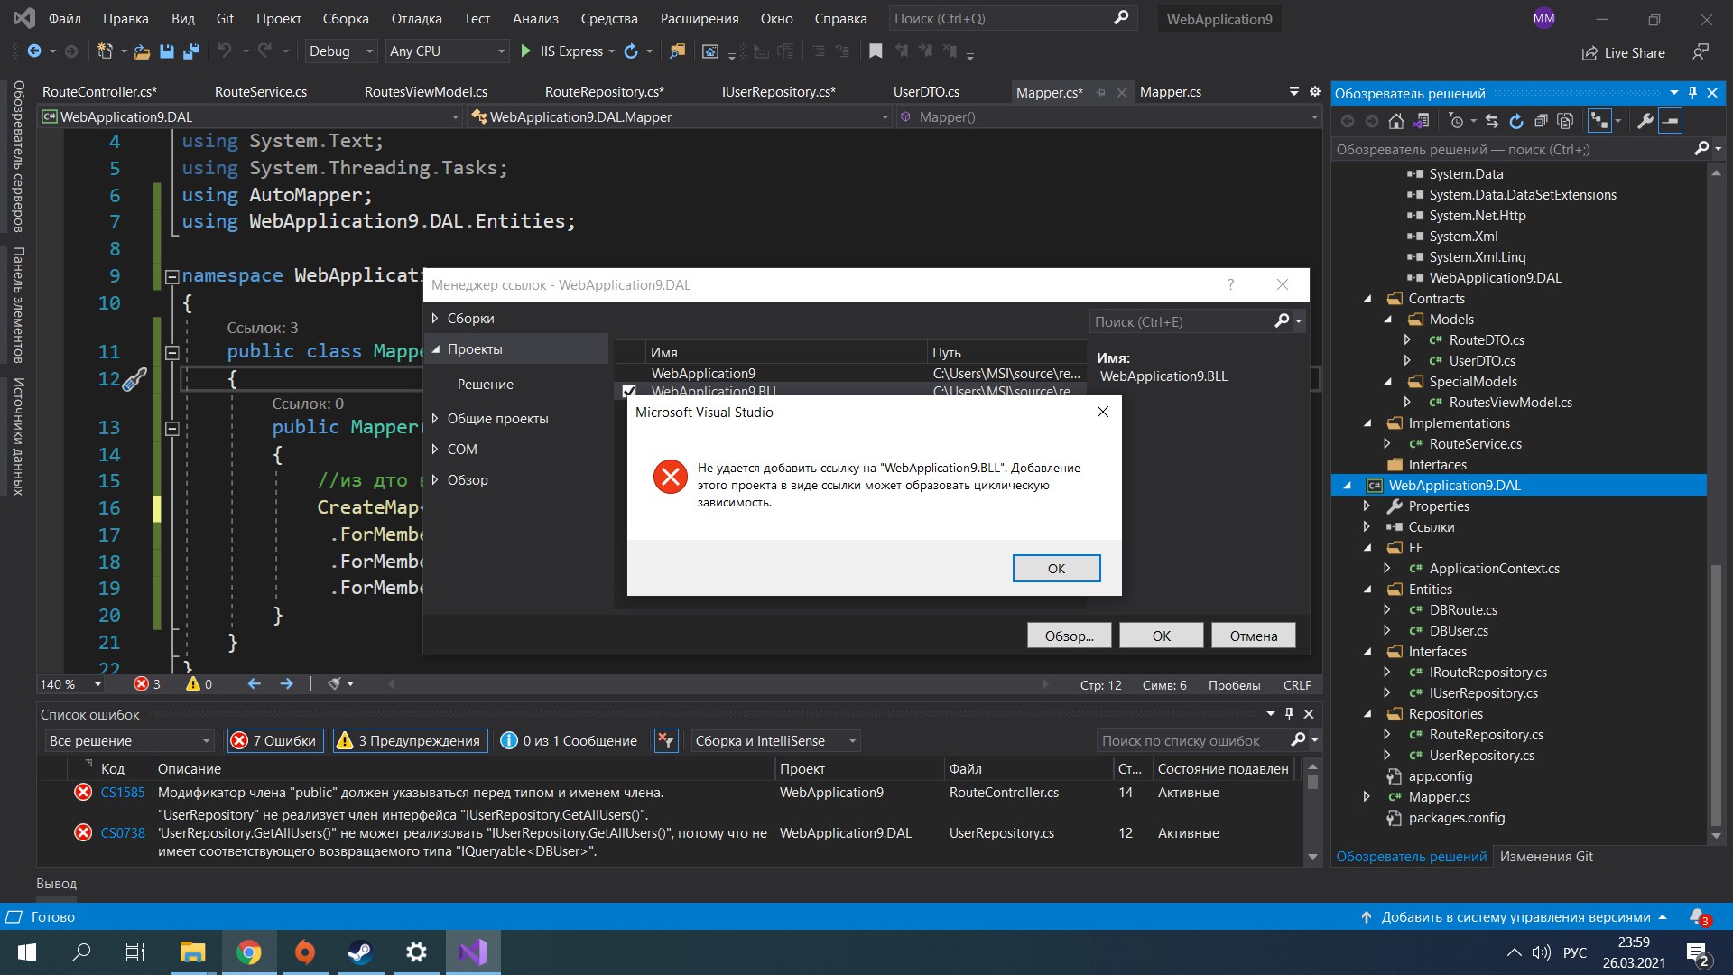Screen dimensions: 1733x975
Task: Click the browser refresh icon next to IIS Express
Action: (x=631, y=51)
